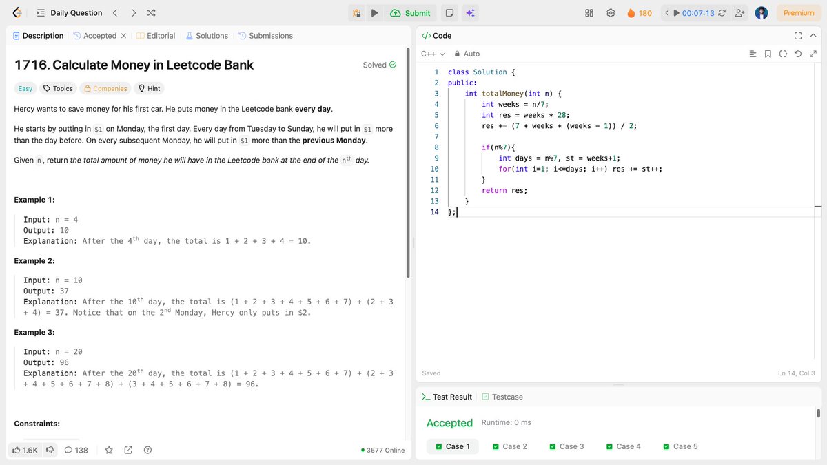Dislike the problem with thumbs down

pyautogui.click(x=50, y=450)
